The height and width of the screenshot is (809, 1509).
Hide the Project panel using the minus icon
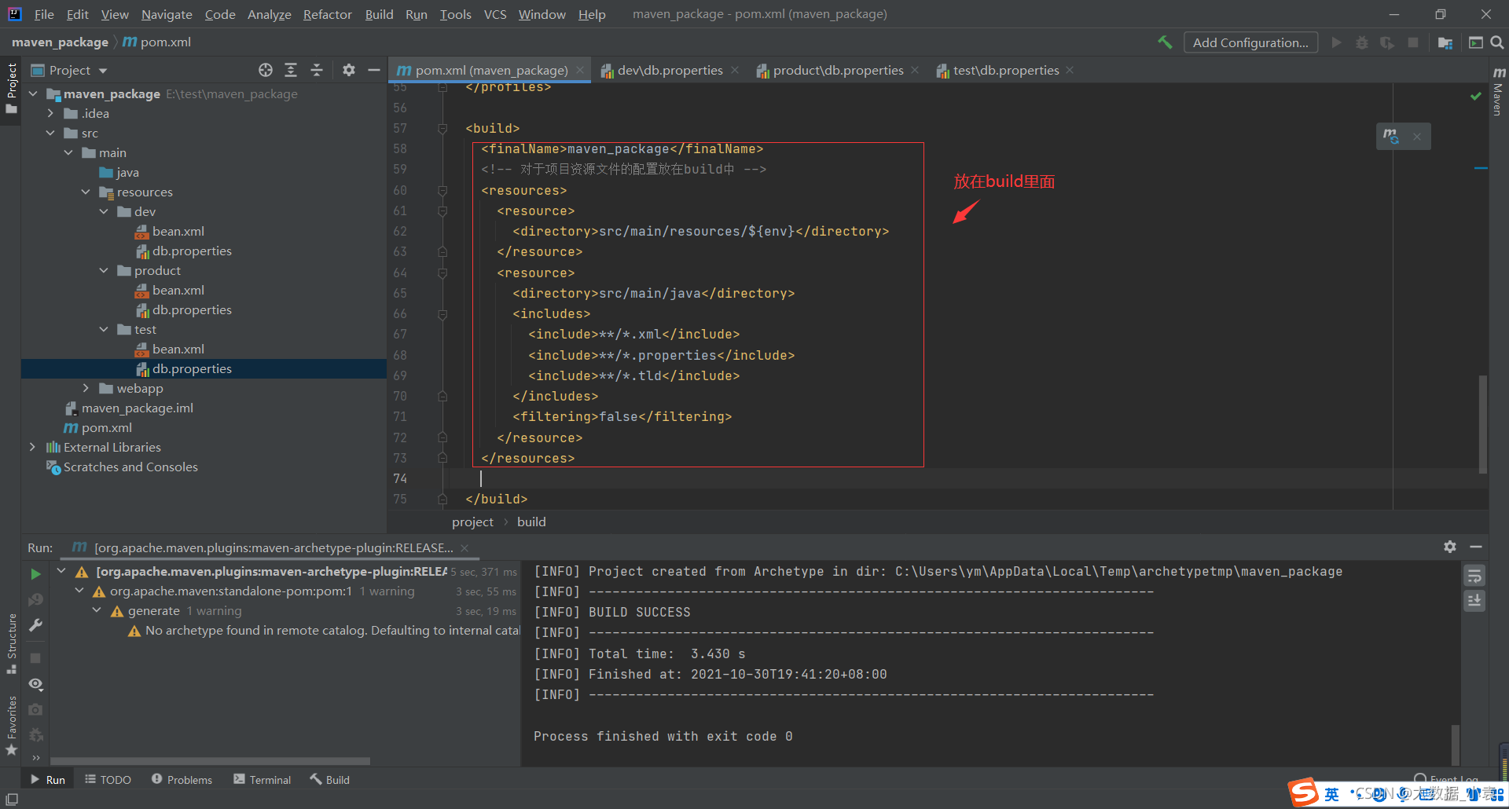pos(374,70)
